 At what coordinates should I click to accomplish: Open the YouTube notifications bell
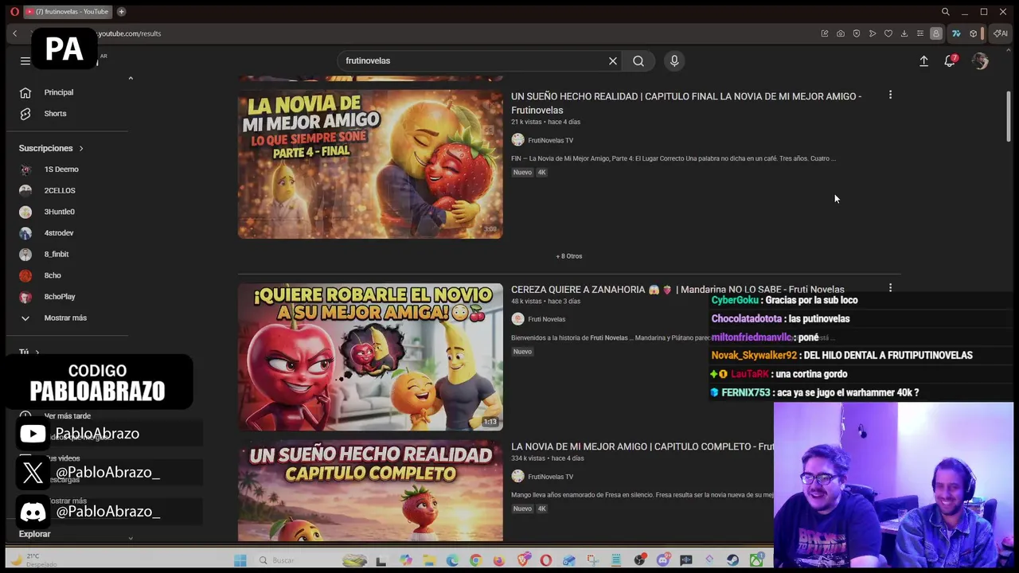coord(950,60)
